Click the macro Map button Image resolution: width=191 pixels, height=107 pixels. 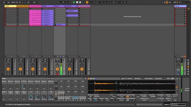point(53,78)
